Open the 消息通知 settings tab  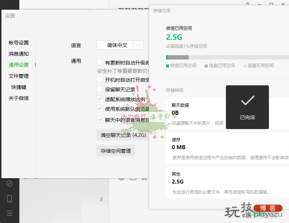(19, 54)
